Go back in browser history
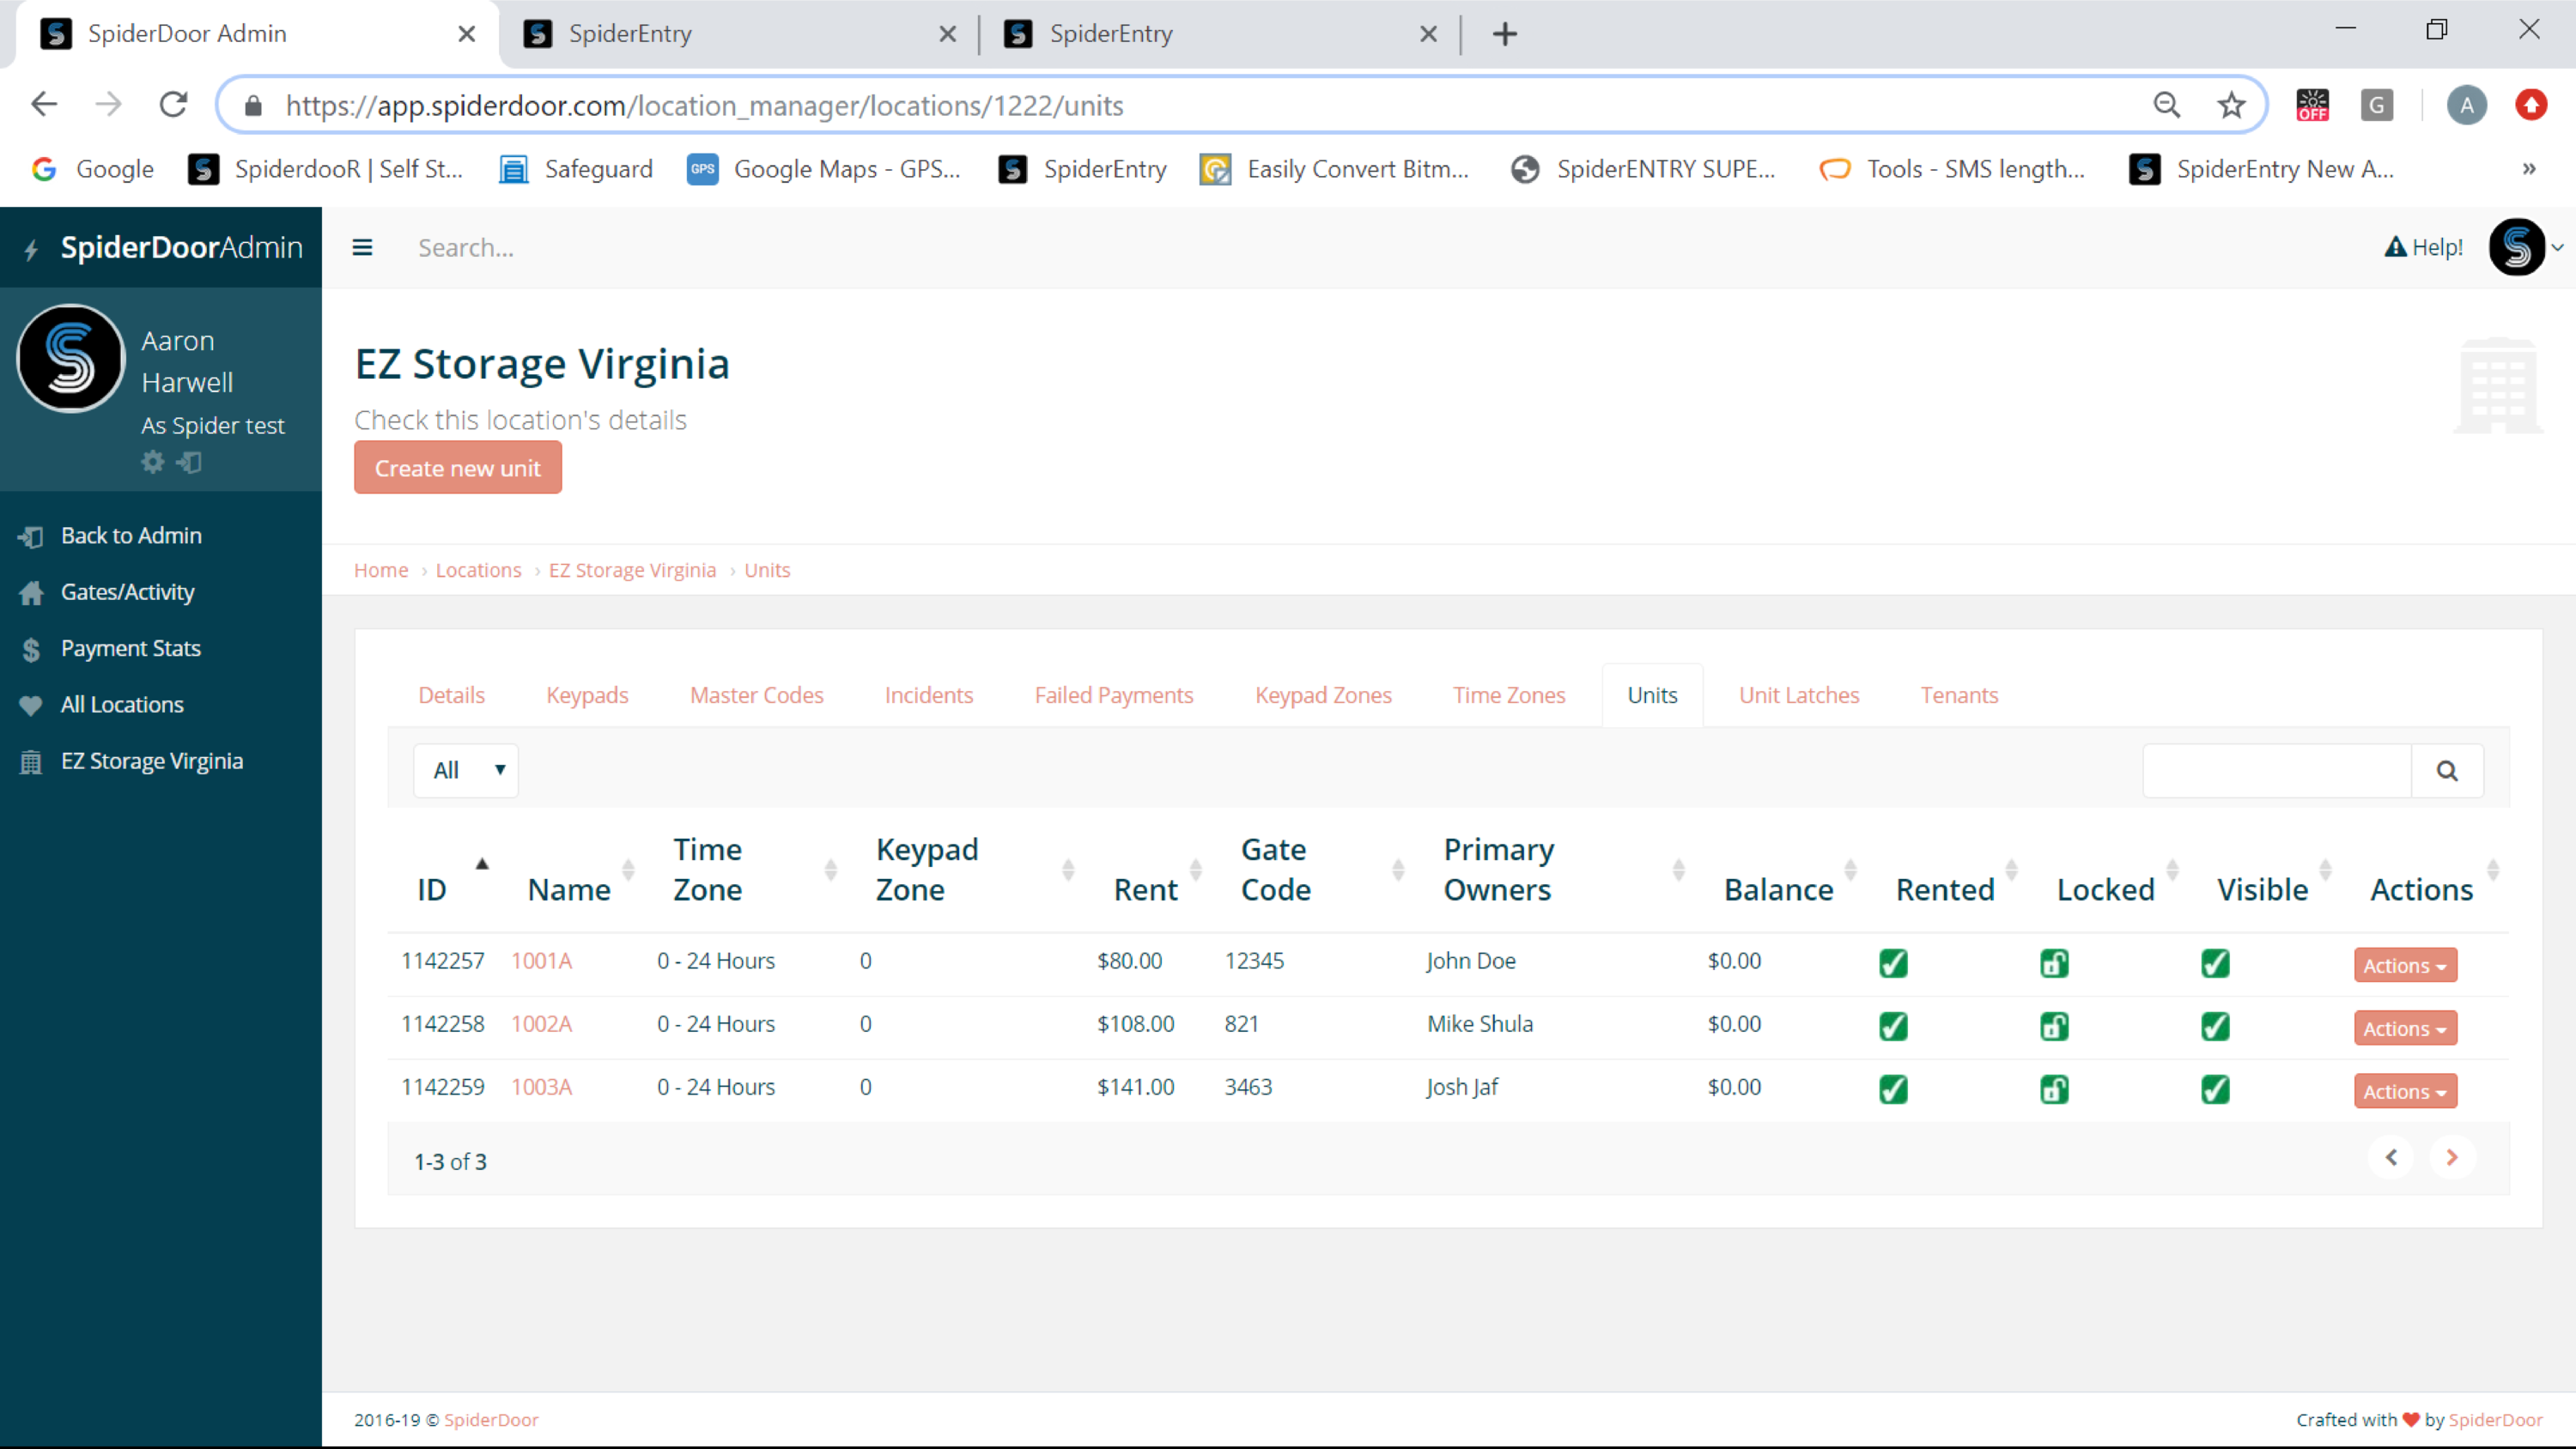2576x1449 pixels. (x=44, y=105)
